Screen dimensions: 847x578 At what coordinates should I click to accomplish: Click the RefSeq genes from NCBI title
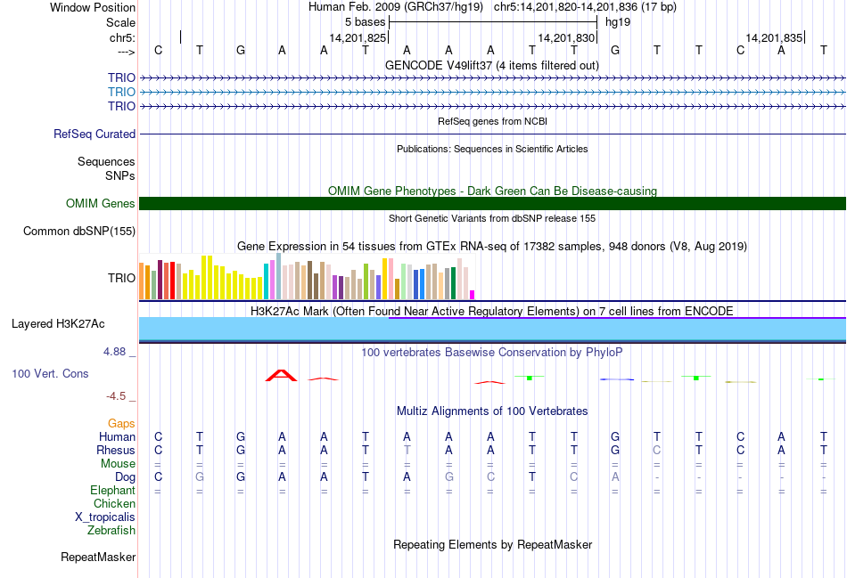(492, 121)
